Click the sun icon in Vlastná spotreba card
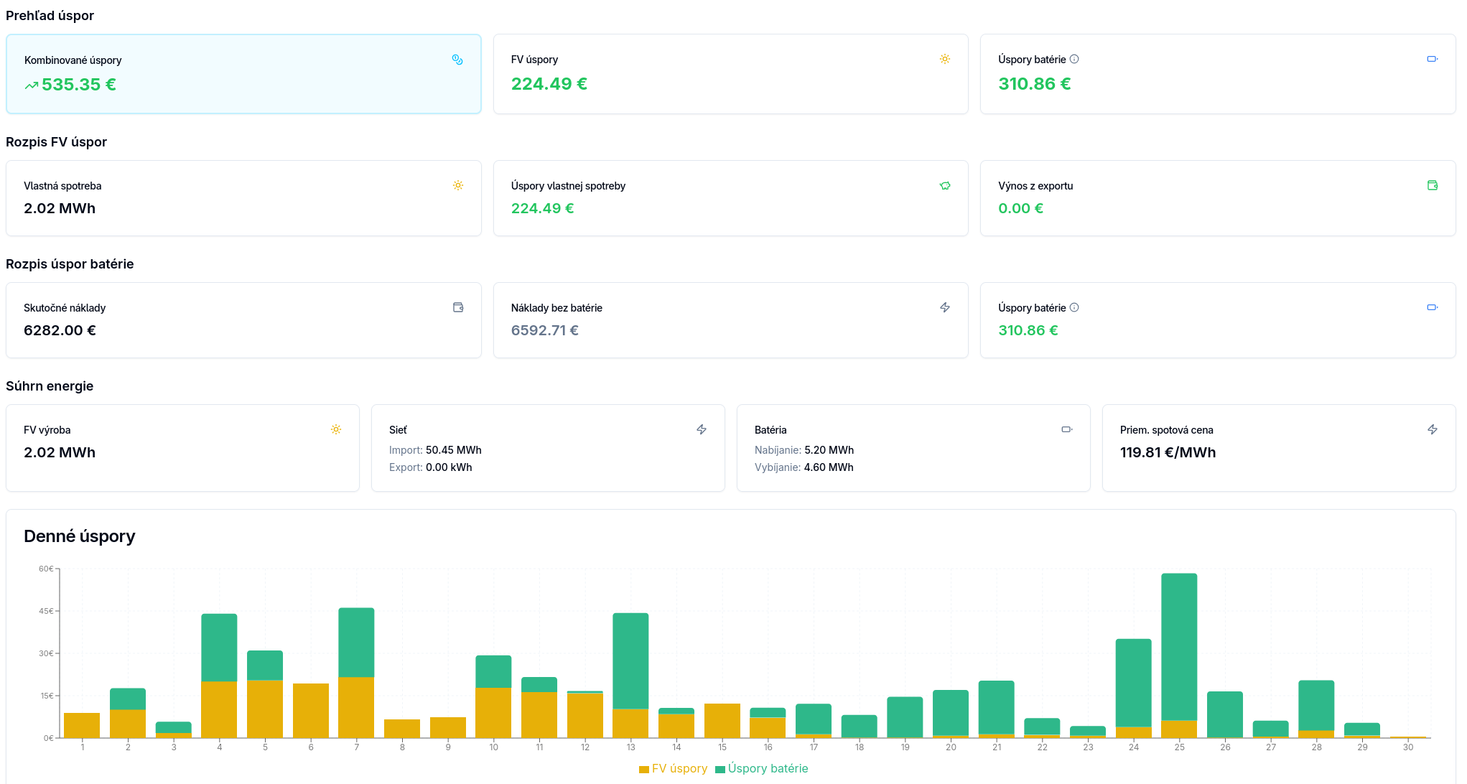Image resolution: width=1467 pixels, height=784 pixels. coord(458,185)
